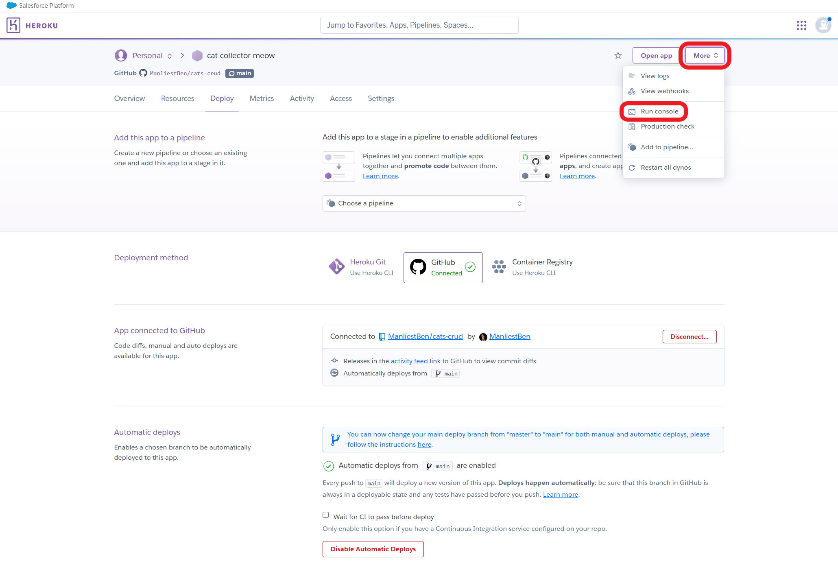
Task: Expand the Choose a pipeline dropdown
Action: 424,203
